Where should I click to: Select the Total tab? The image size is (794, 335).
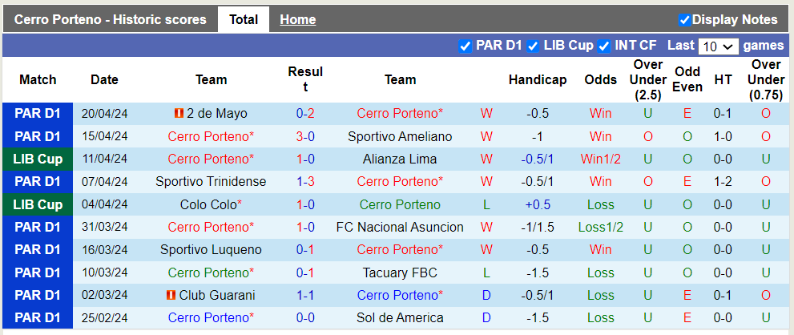click(244, 20)
